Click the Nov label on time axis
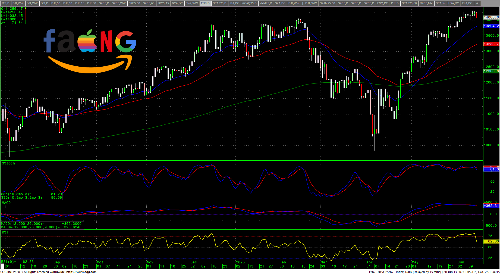This screenshot has width=500, height=274. (x=150, y=262)
